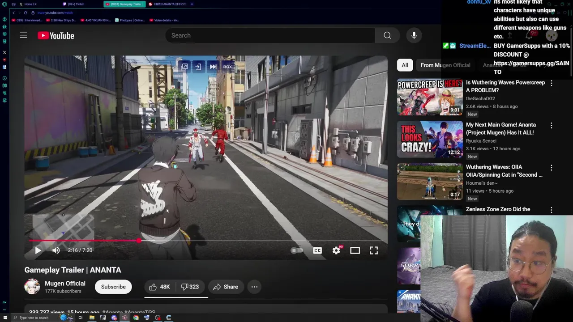Enter fullscreen on the video
573x322 pixels.
click(374, 250)
